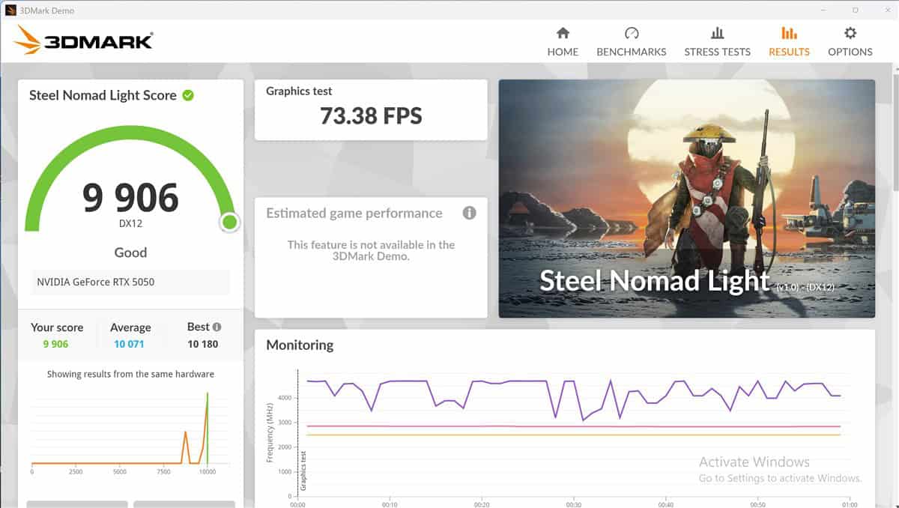Image resolution: width=899 pixels, height=508 pixels.
Task: Click the Graphics test 73.38 FPS card
Action: (x=371, y=109)
